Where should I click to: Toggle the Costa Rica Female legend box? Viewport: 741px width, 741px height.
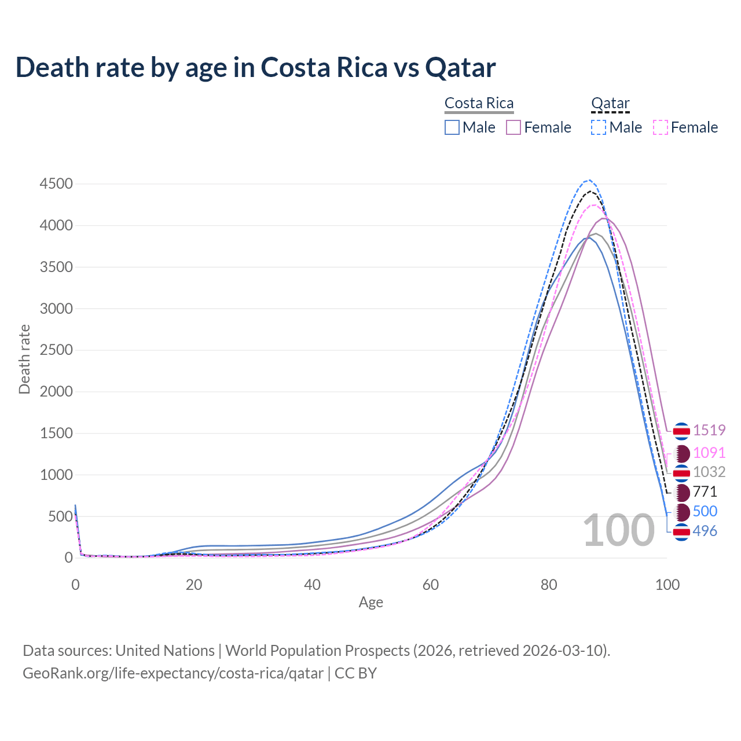click(x=513, y=127)
